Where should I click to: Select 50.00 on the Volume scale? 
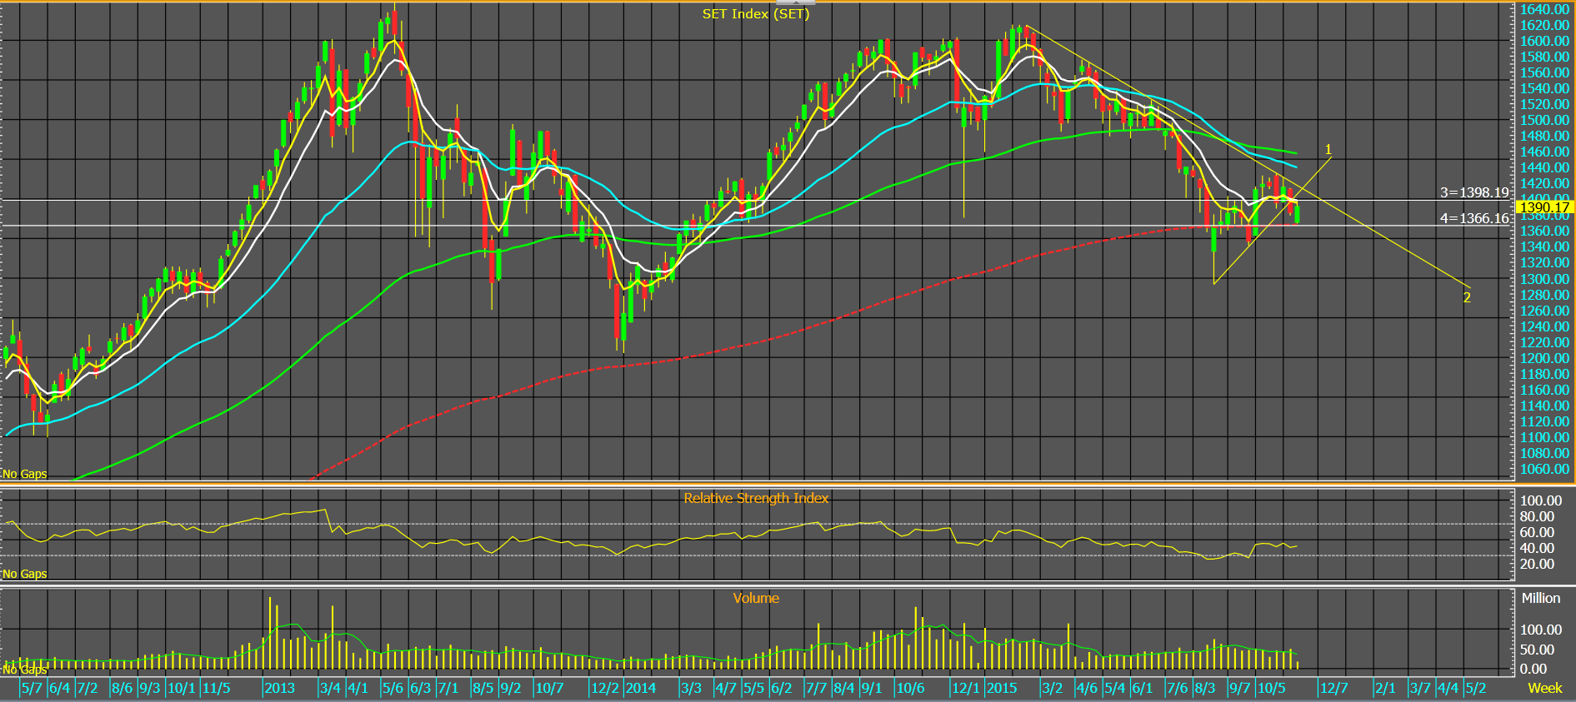point(1537,650)
